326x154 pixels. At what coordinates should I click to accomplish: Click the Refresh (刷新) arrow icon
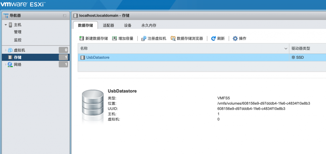coord(213,38)
